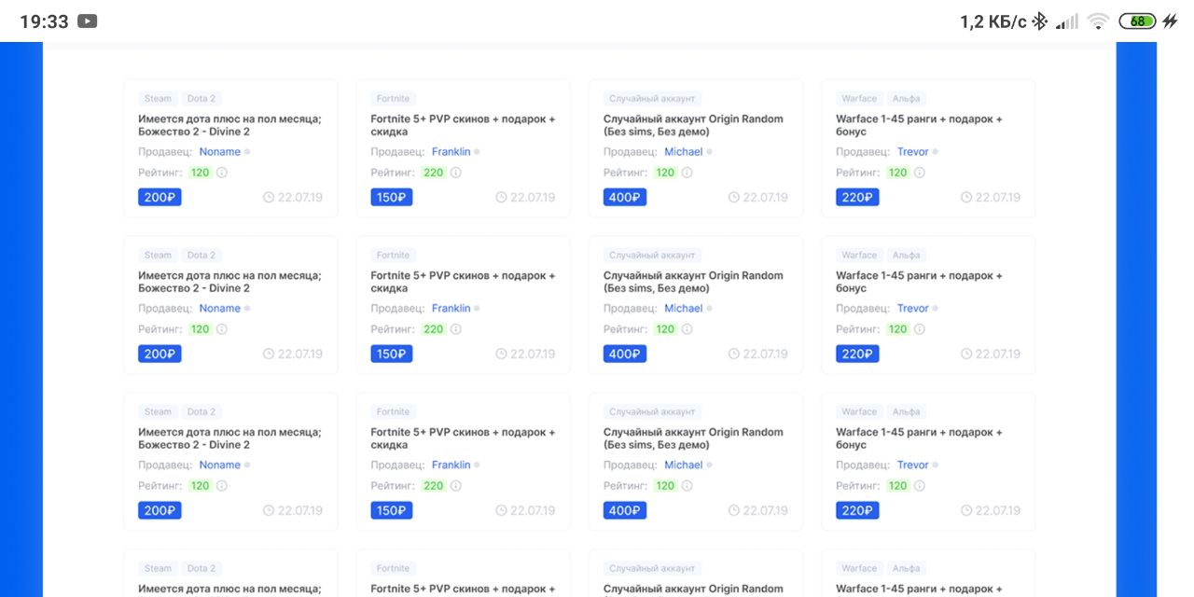Open third-row listing Случайный аккаунт Origin Random
This screenshot has height=597, width=1194.
[693, 439]
